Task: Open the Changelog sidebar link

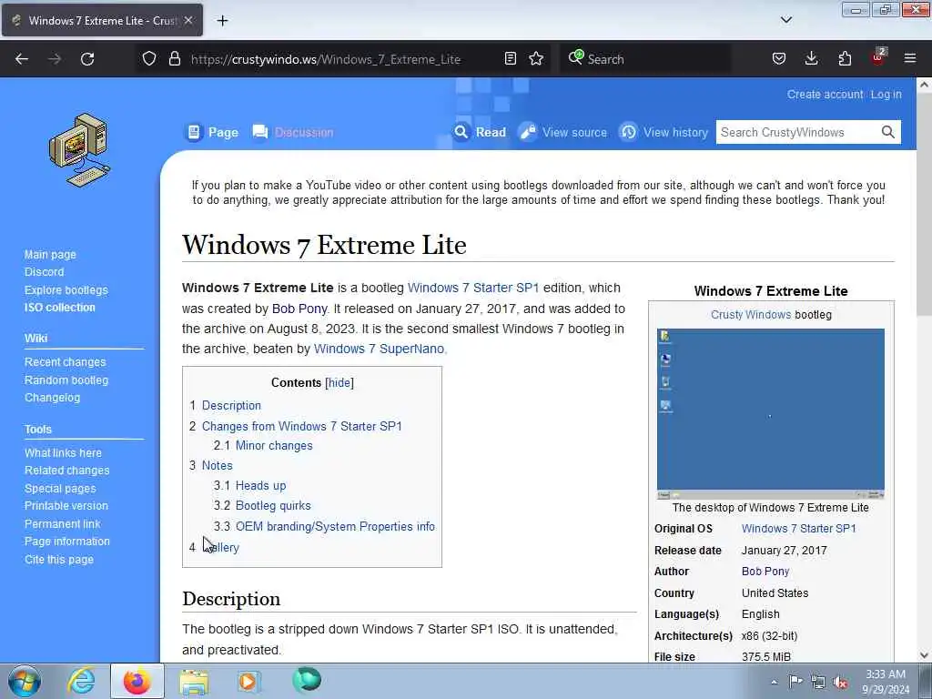Action: 52,398
